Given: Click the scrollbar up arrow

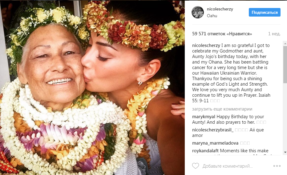Looking at the screenshot, I should [284, 43].
